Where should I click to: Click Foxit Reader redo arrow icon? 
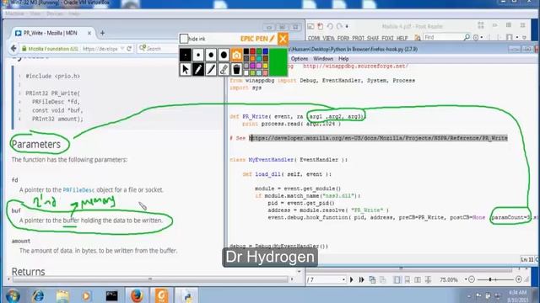tap(339, 26)
